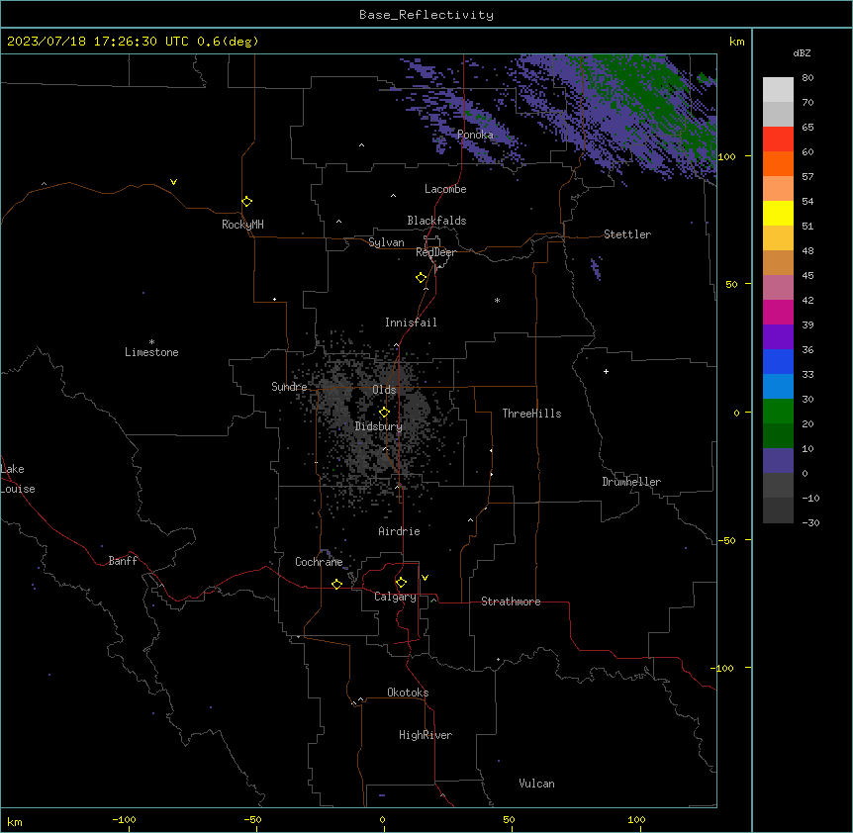This screenshot has height=833, width=853.
Task: Click the Lake Louise label
Action: pos(18,479)
